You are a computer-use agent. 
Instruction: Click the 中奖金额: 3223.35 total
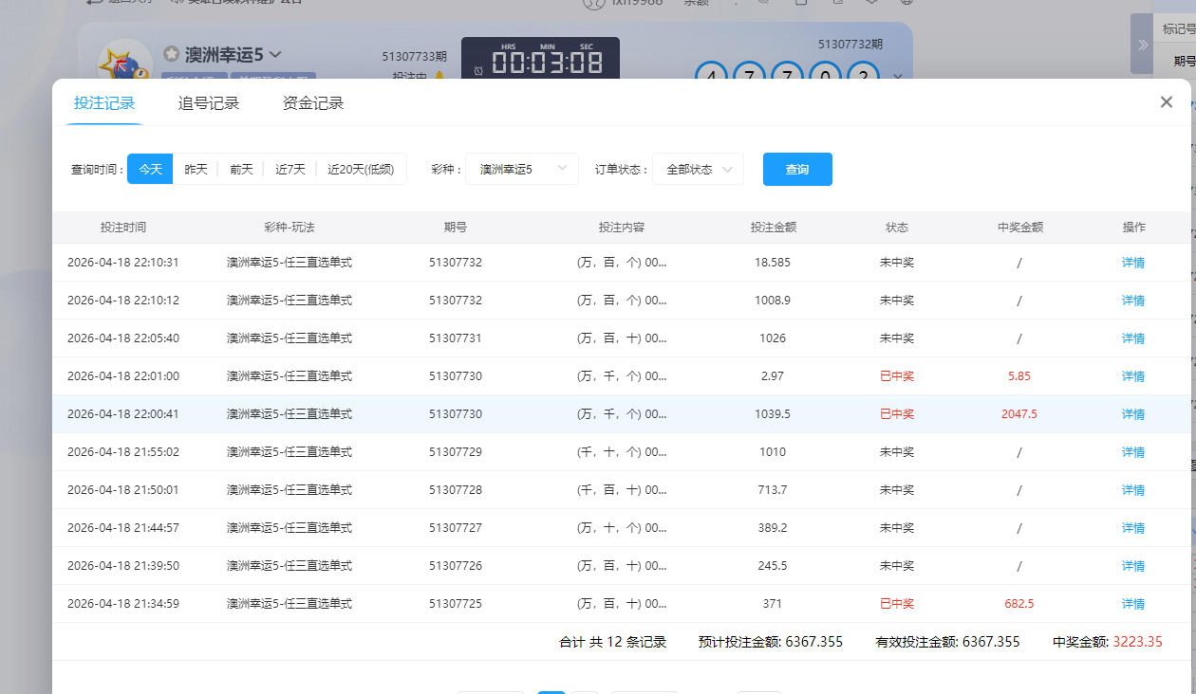1108,642
